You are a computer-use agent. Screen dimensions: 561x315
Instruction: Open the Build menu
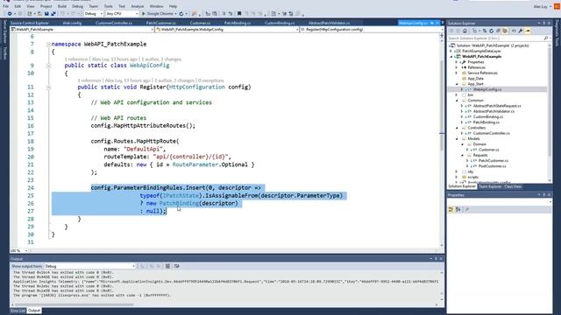click(62, 6)
